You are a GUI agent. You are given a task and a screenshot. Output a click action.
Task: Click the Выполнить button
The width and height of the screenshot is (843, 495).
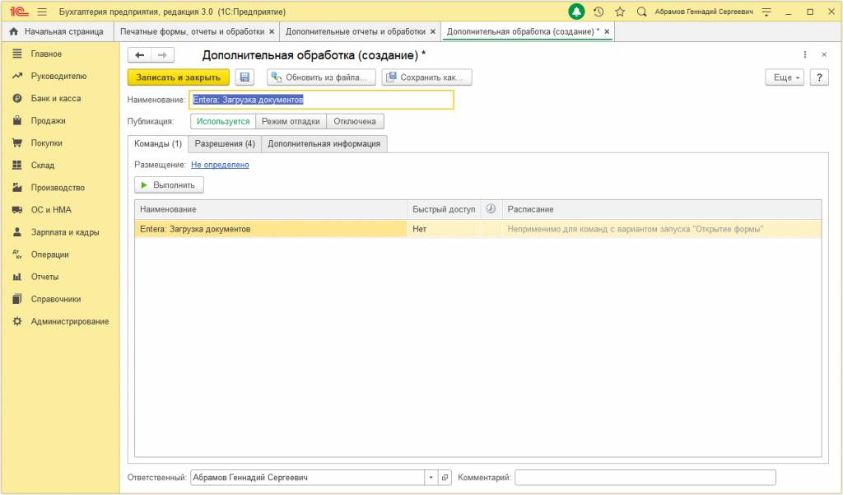tap(169, 185)
